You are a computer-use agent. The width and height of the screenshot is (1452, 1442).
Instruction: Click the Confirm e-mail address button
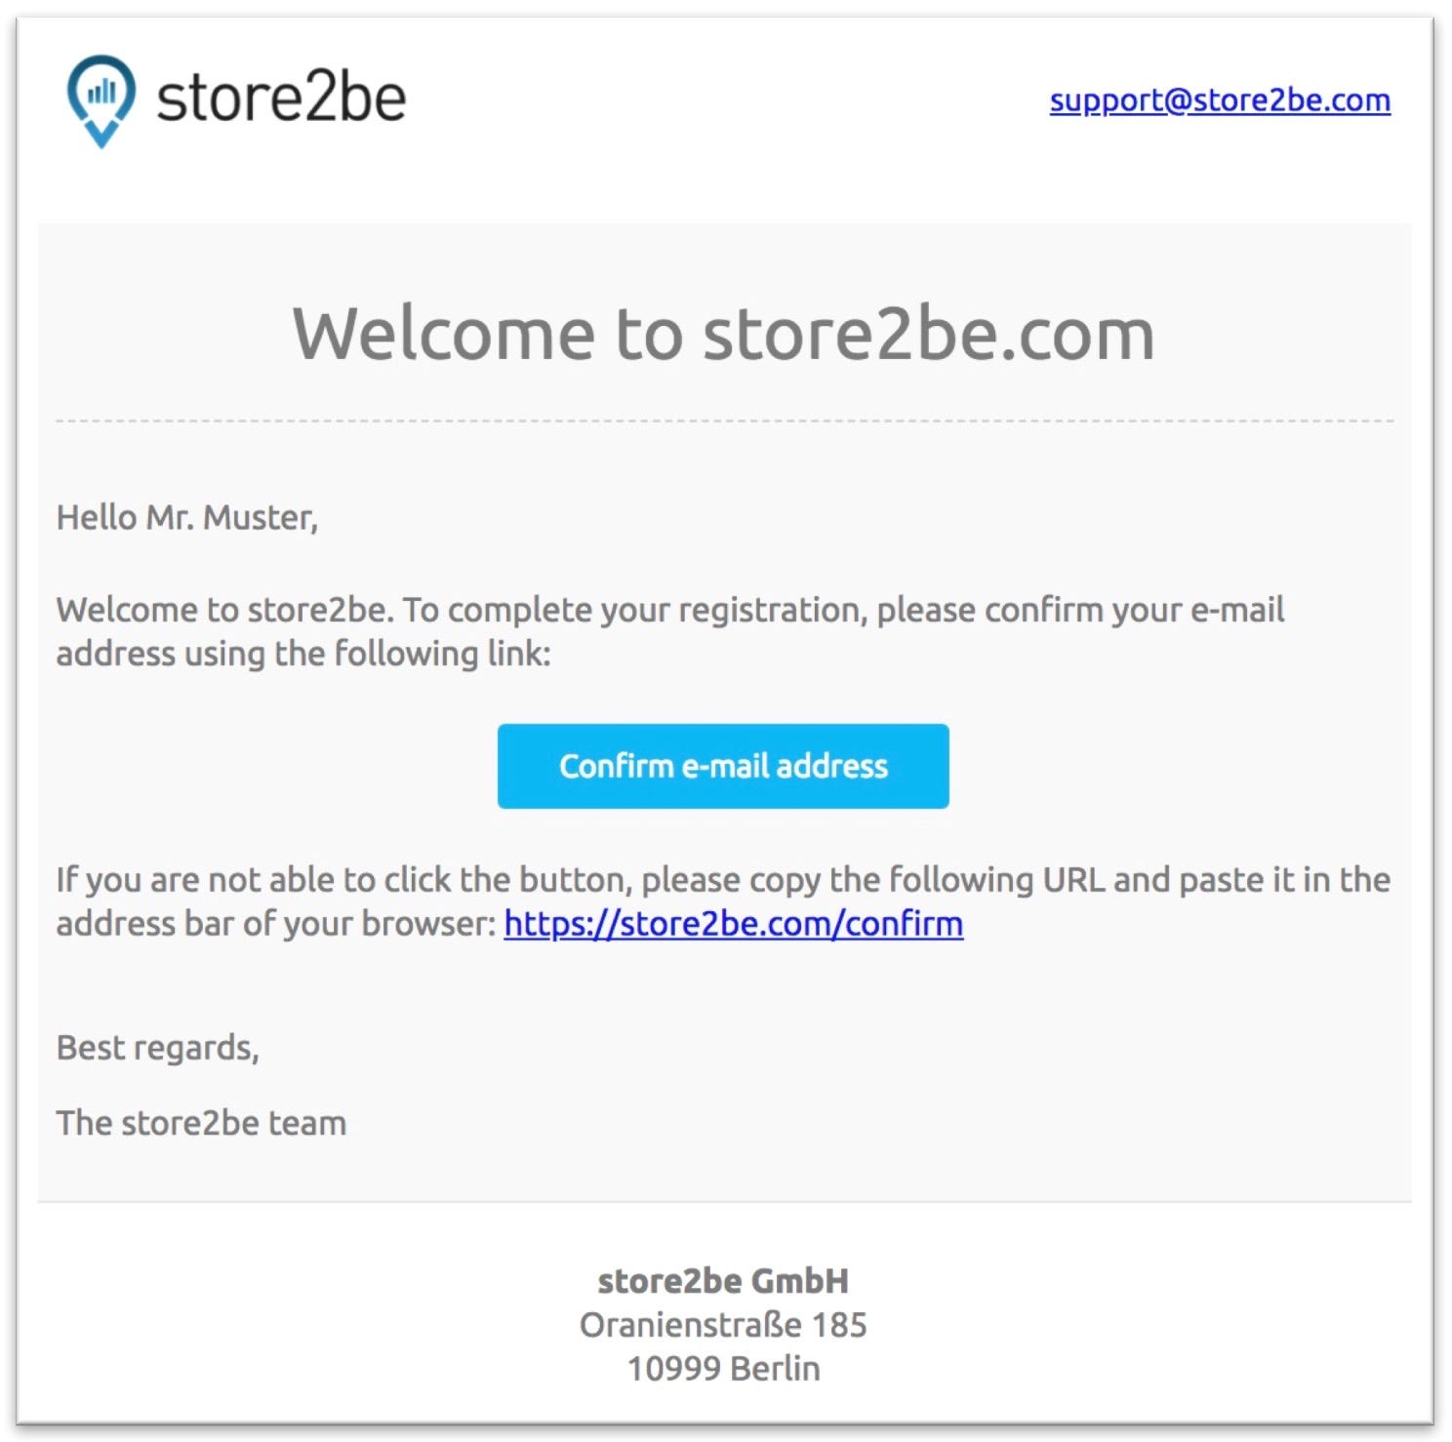pos(723,766)
